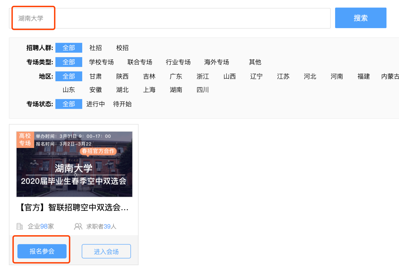This screenshot has height=266, width=399.
Task: Click the people icon beside 求职者39人
Action: pos(78,226)
